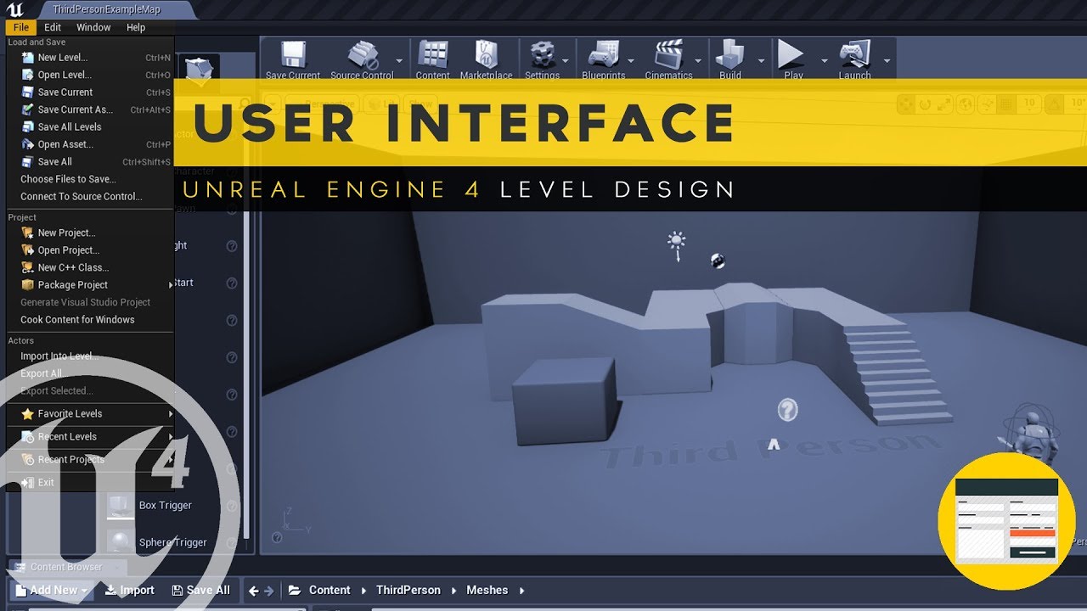Image resolution: width=1087 pixels, height=611 pixels.
Task: Expand the Launch options dropdown arrow
Action: point(887,61)
